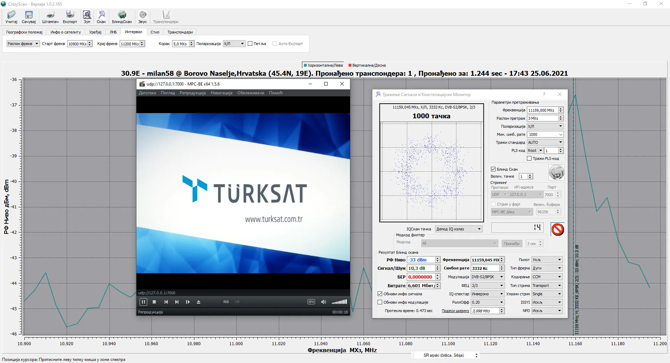The image size is (670, 363).
Task: Click the Учитај (Load) toolbar icon
Action: click(x=12, y=16)
